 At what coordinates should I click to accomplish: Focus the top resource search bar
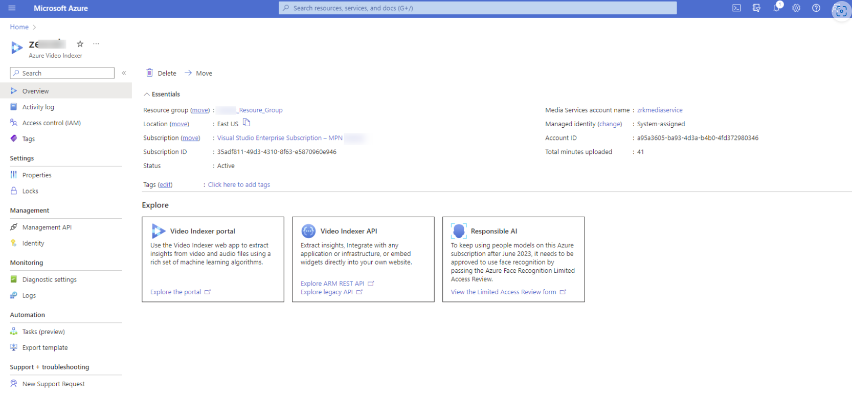(477, 8)
